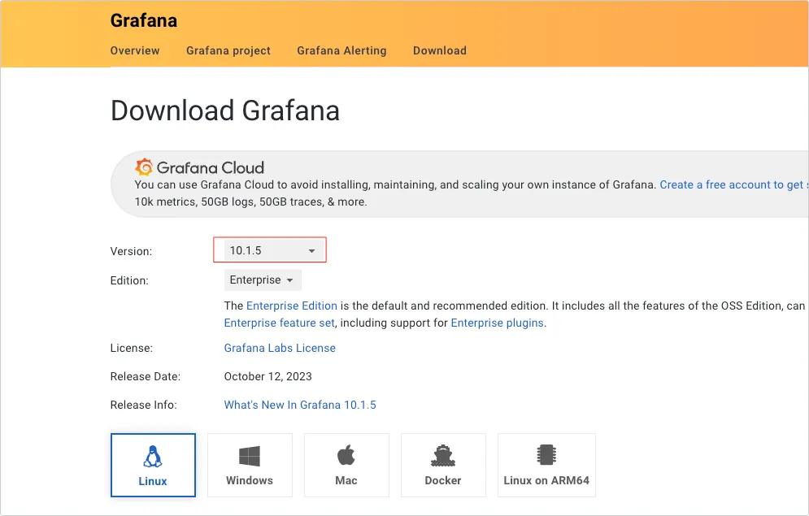Viewport: 809px width, 516px height.
Task: Click the October 12, 2023 release date
Action: [x=267, y=376]
